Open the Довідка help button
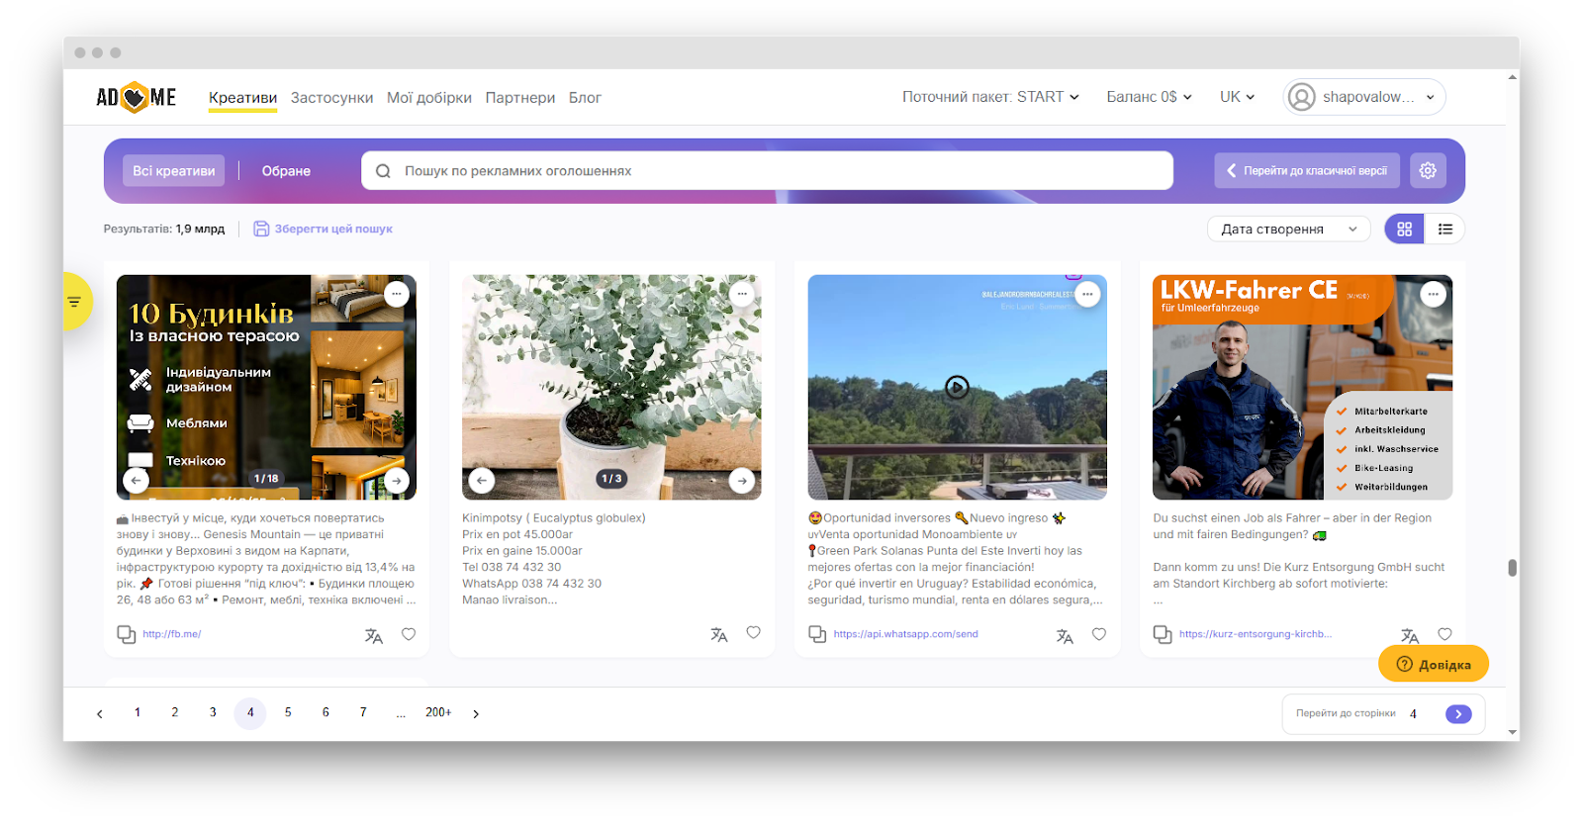Screen dimensions: 1583x832 1433,664
